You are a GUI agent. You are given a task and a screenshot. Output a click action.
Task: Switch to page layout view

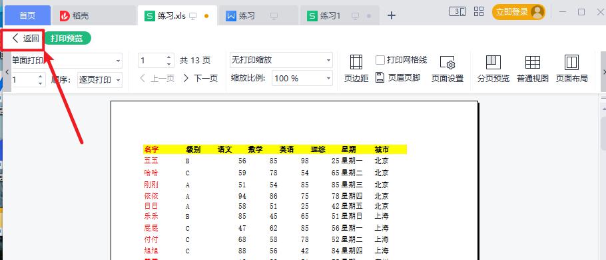click(571, 69)
